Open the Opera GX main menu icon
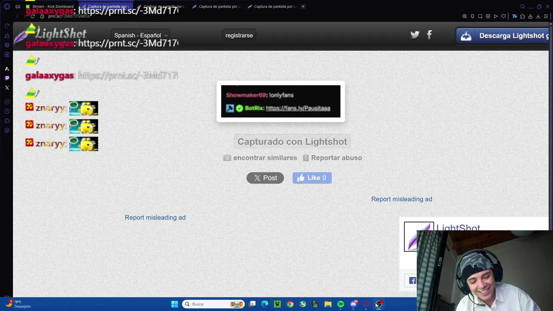This screenshot has height=311, width=553. [x=7, y=6]
